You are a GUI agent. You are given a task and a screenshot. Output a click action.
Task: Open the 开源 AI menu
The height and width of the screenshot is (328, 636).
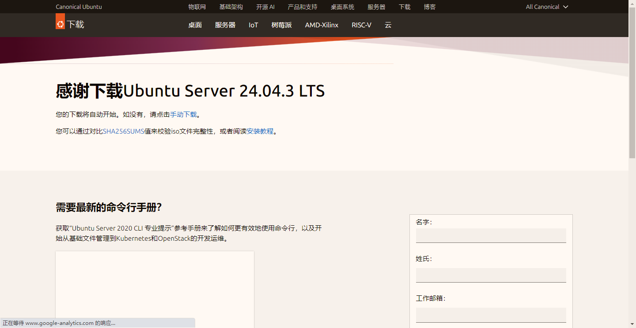[x=265, y=7]
